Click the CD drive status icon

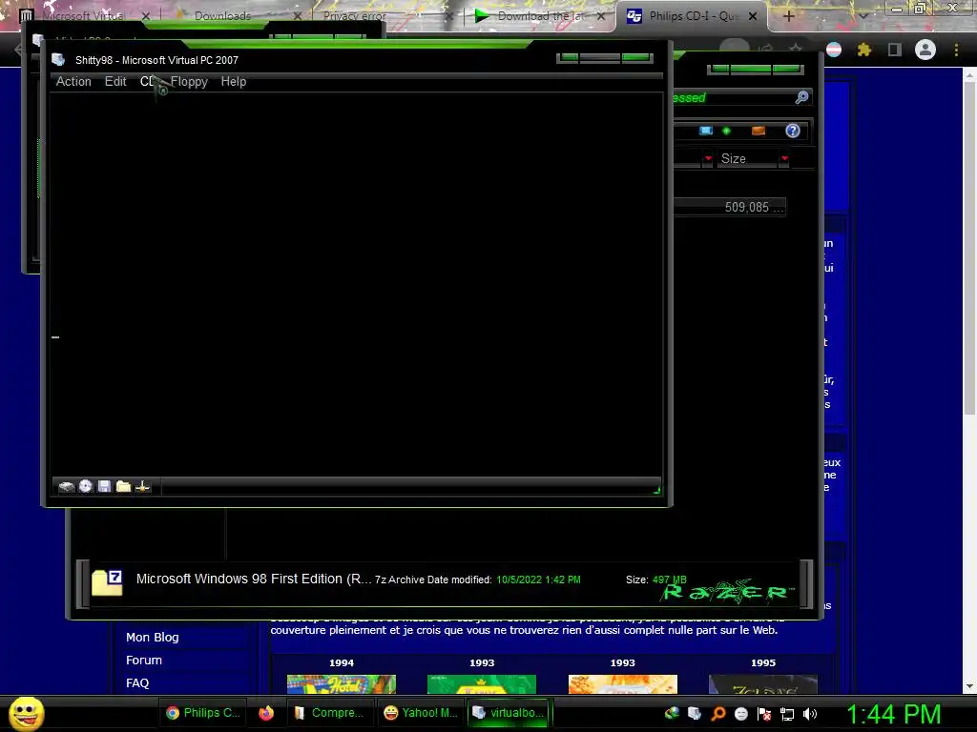85,486
